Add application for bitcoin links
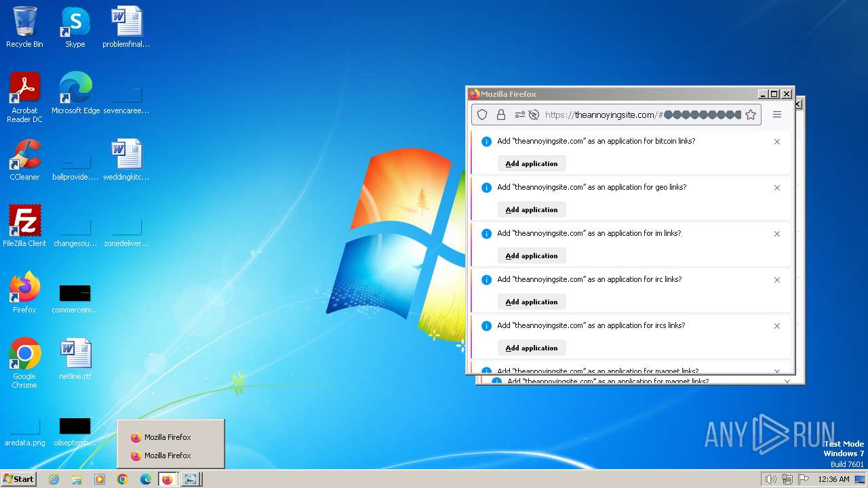This screenshot has width=868, height=488. click(532, 163)
